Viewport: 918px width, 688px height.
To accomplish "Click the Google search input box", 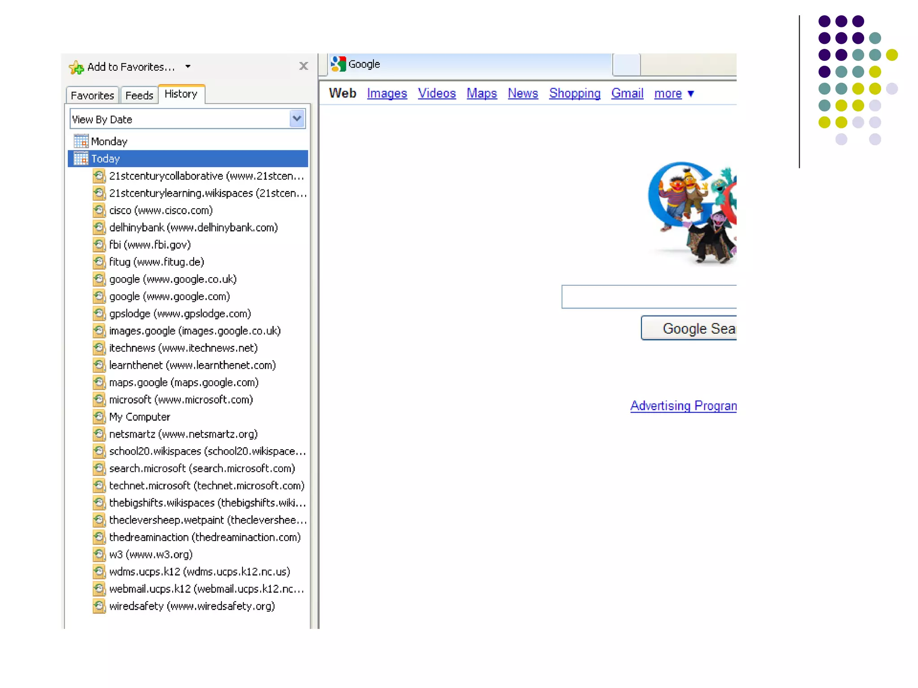I will pos(649,297).
